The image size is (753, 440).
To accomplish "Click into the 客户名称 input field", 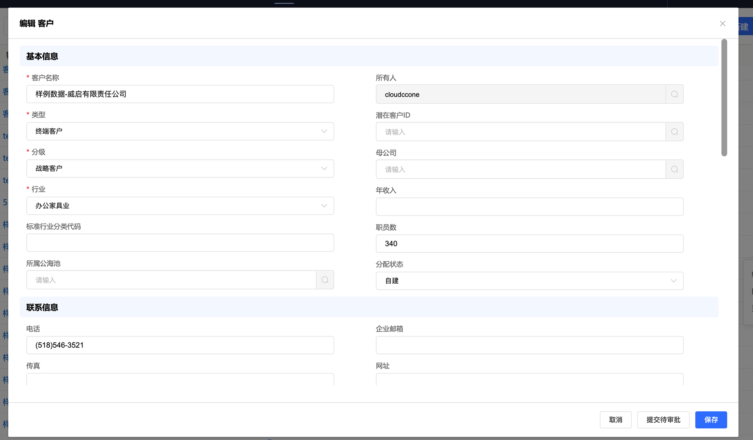I will (180, 94).
